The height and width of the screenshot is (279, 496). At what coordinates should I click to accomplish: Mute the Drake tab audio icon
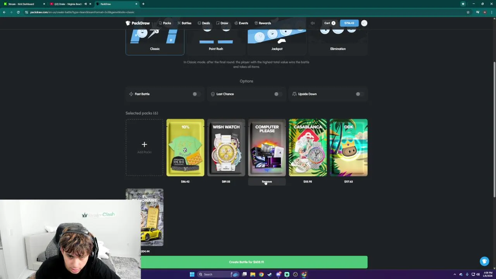(85, 4)
